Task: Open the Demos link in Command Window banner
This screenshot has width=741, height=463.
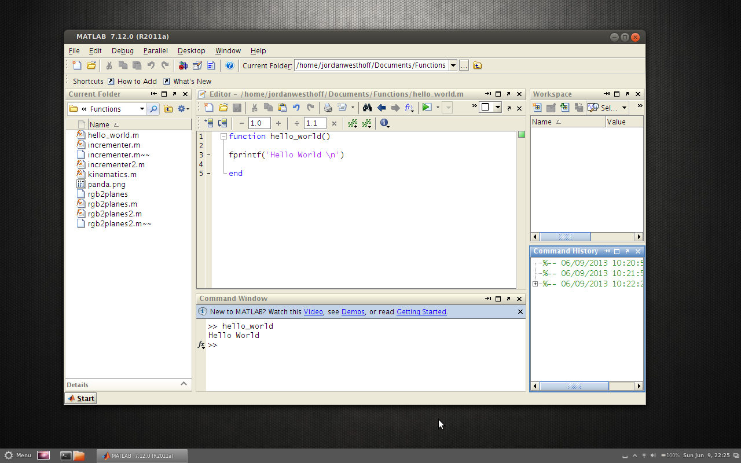Action: click(353, 311)
